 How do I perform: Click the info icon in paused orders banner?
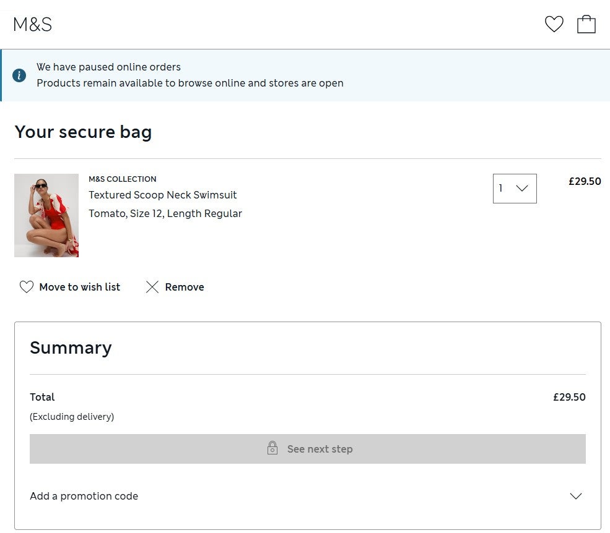19,75
